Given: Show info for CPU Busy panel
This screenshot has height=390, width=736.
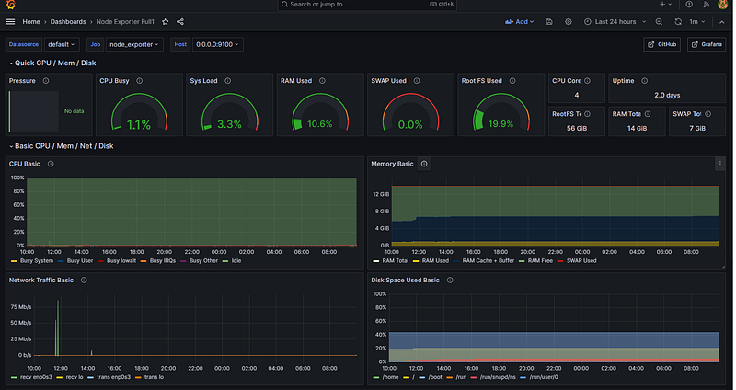Looking at the screenshot, I should click(x=140, y=81).
